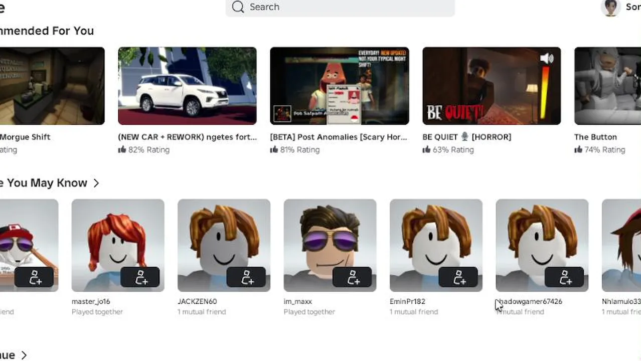Click the shadowgamer67426 username
The height and width of the screenshot is (361, 641).
tap(529, 301)
